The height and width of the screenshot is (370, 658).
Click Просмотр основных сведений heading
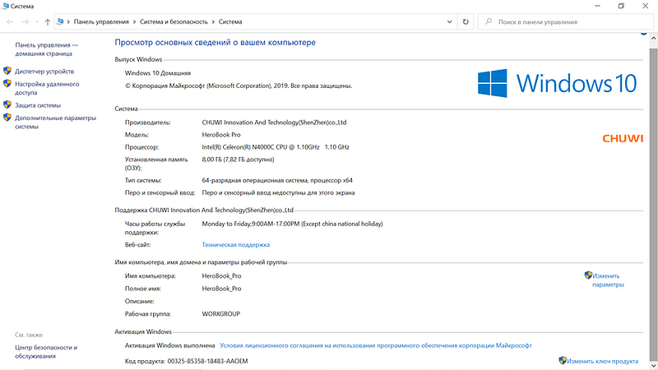tap(215, 43)
